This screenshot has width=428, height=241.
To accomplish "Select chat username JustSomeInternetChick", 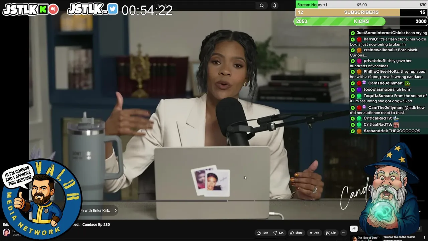I will 380,33.
